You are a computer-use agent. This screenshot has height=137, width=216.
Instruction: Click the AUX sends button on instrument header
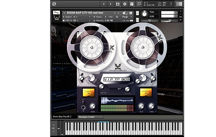point(181,17)
